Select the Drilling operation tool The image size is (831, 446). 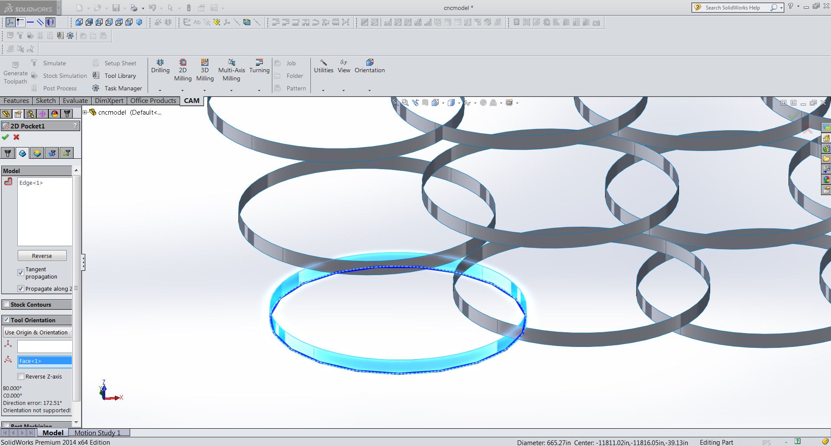tap(160, 67)
